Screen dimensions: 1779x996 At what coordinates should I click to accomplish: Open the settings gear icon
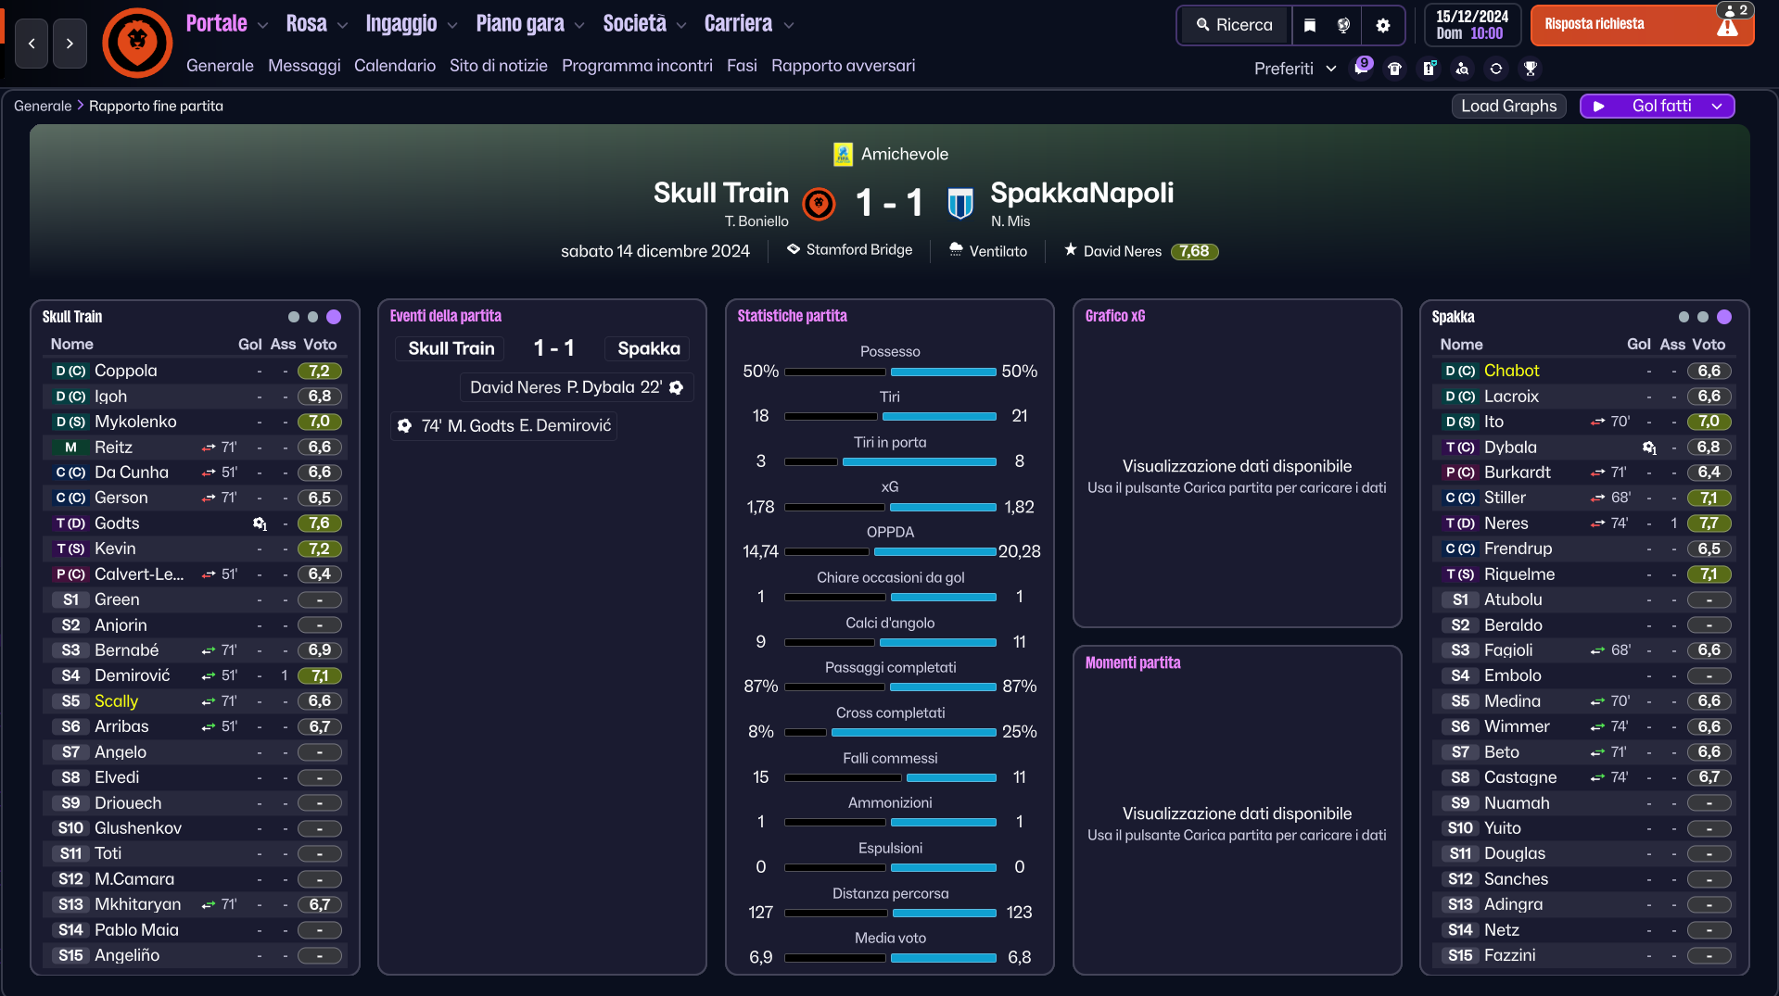(1382, 25)
